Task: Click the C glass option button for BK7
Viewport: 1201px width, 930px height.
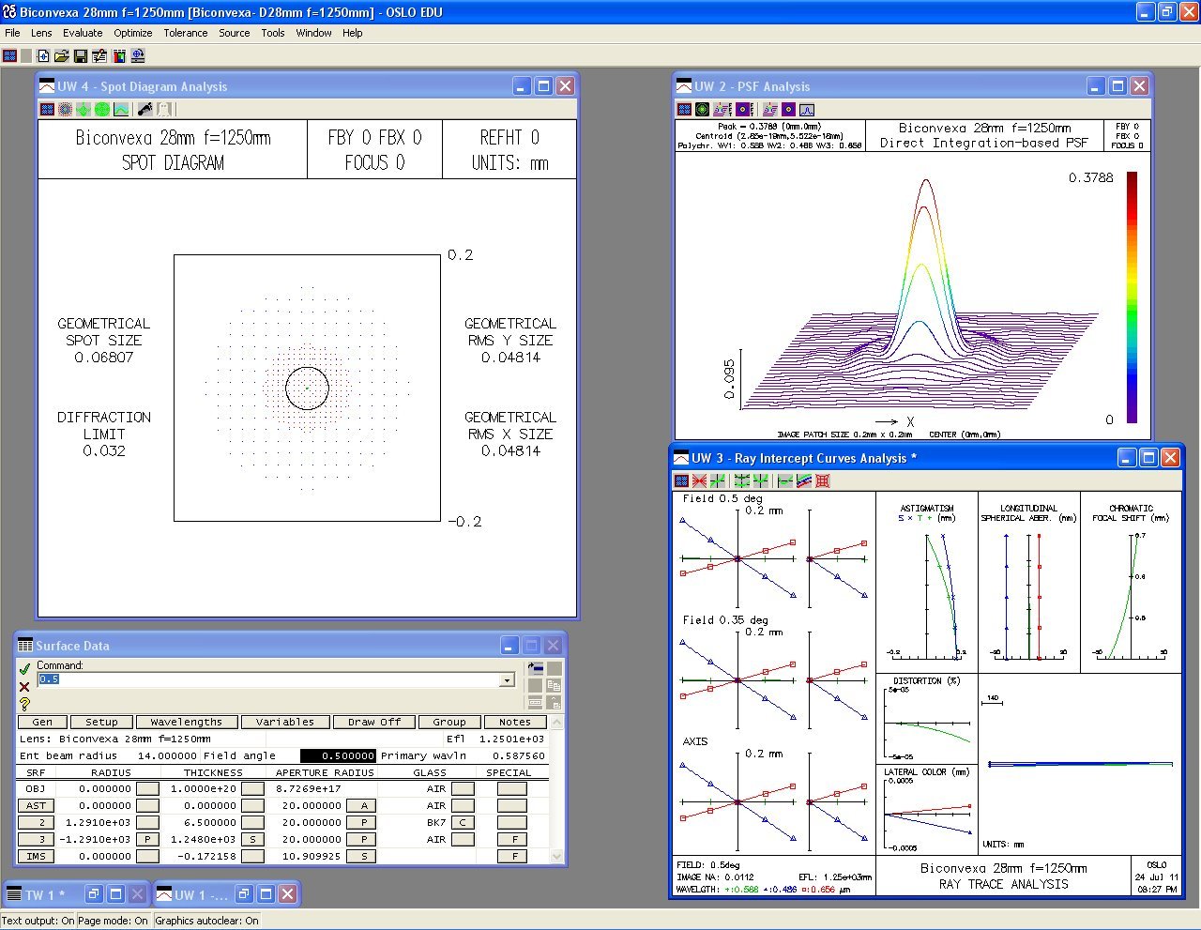Action: tap(463, 822)
